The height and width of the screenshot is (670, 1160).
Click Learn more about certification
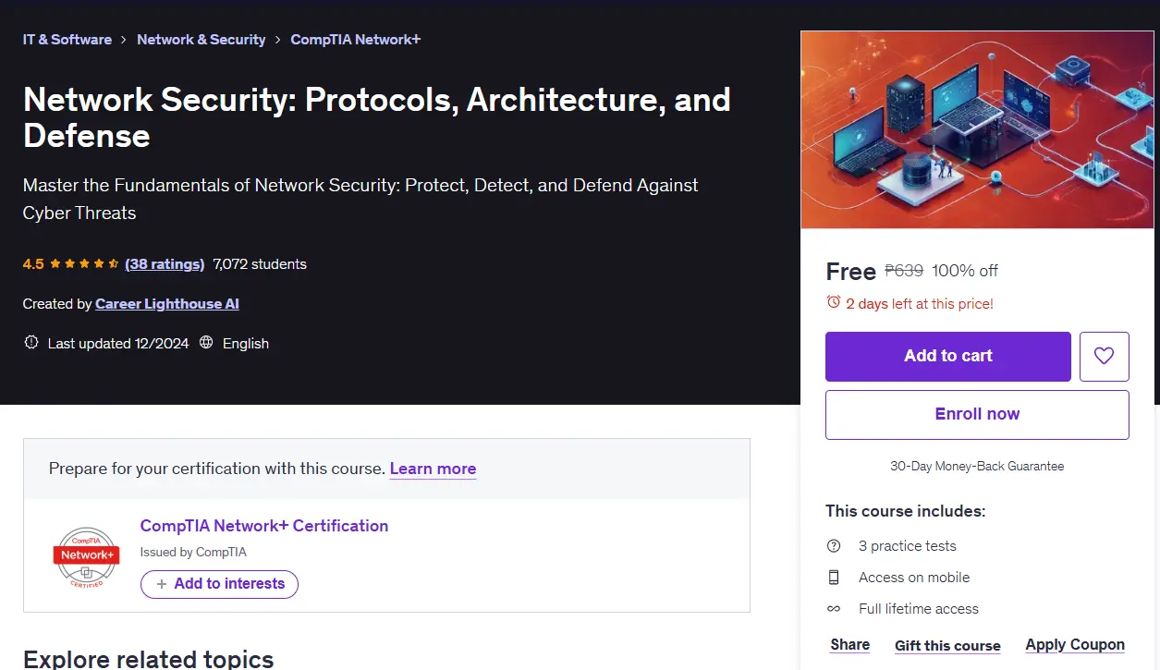pos(433,469)
